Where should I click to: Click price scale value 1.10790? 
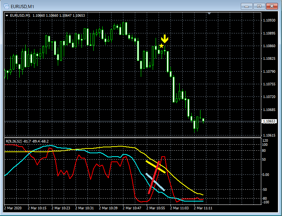(269, 72)
